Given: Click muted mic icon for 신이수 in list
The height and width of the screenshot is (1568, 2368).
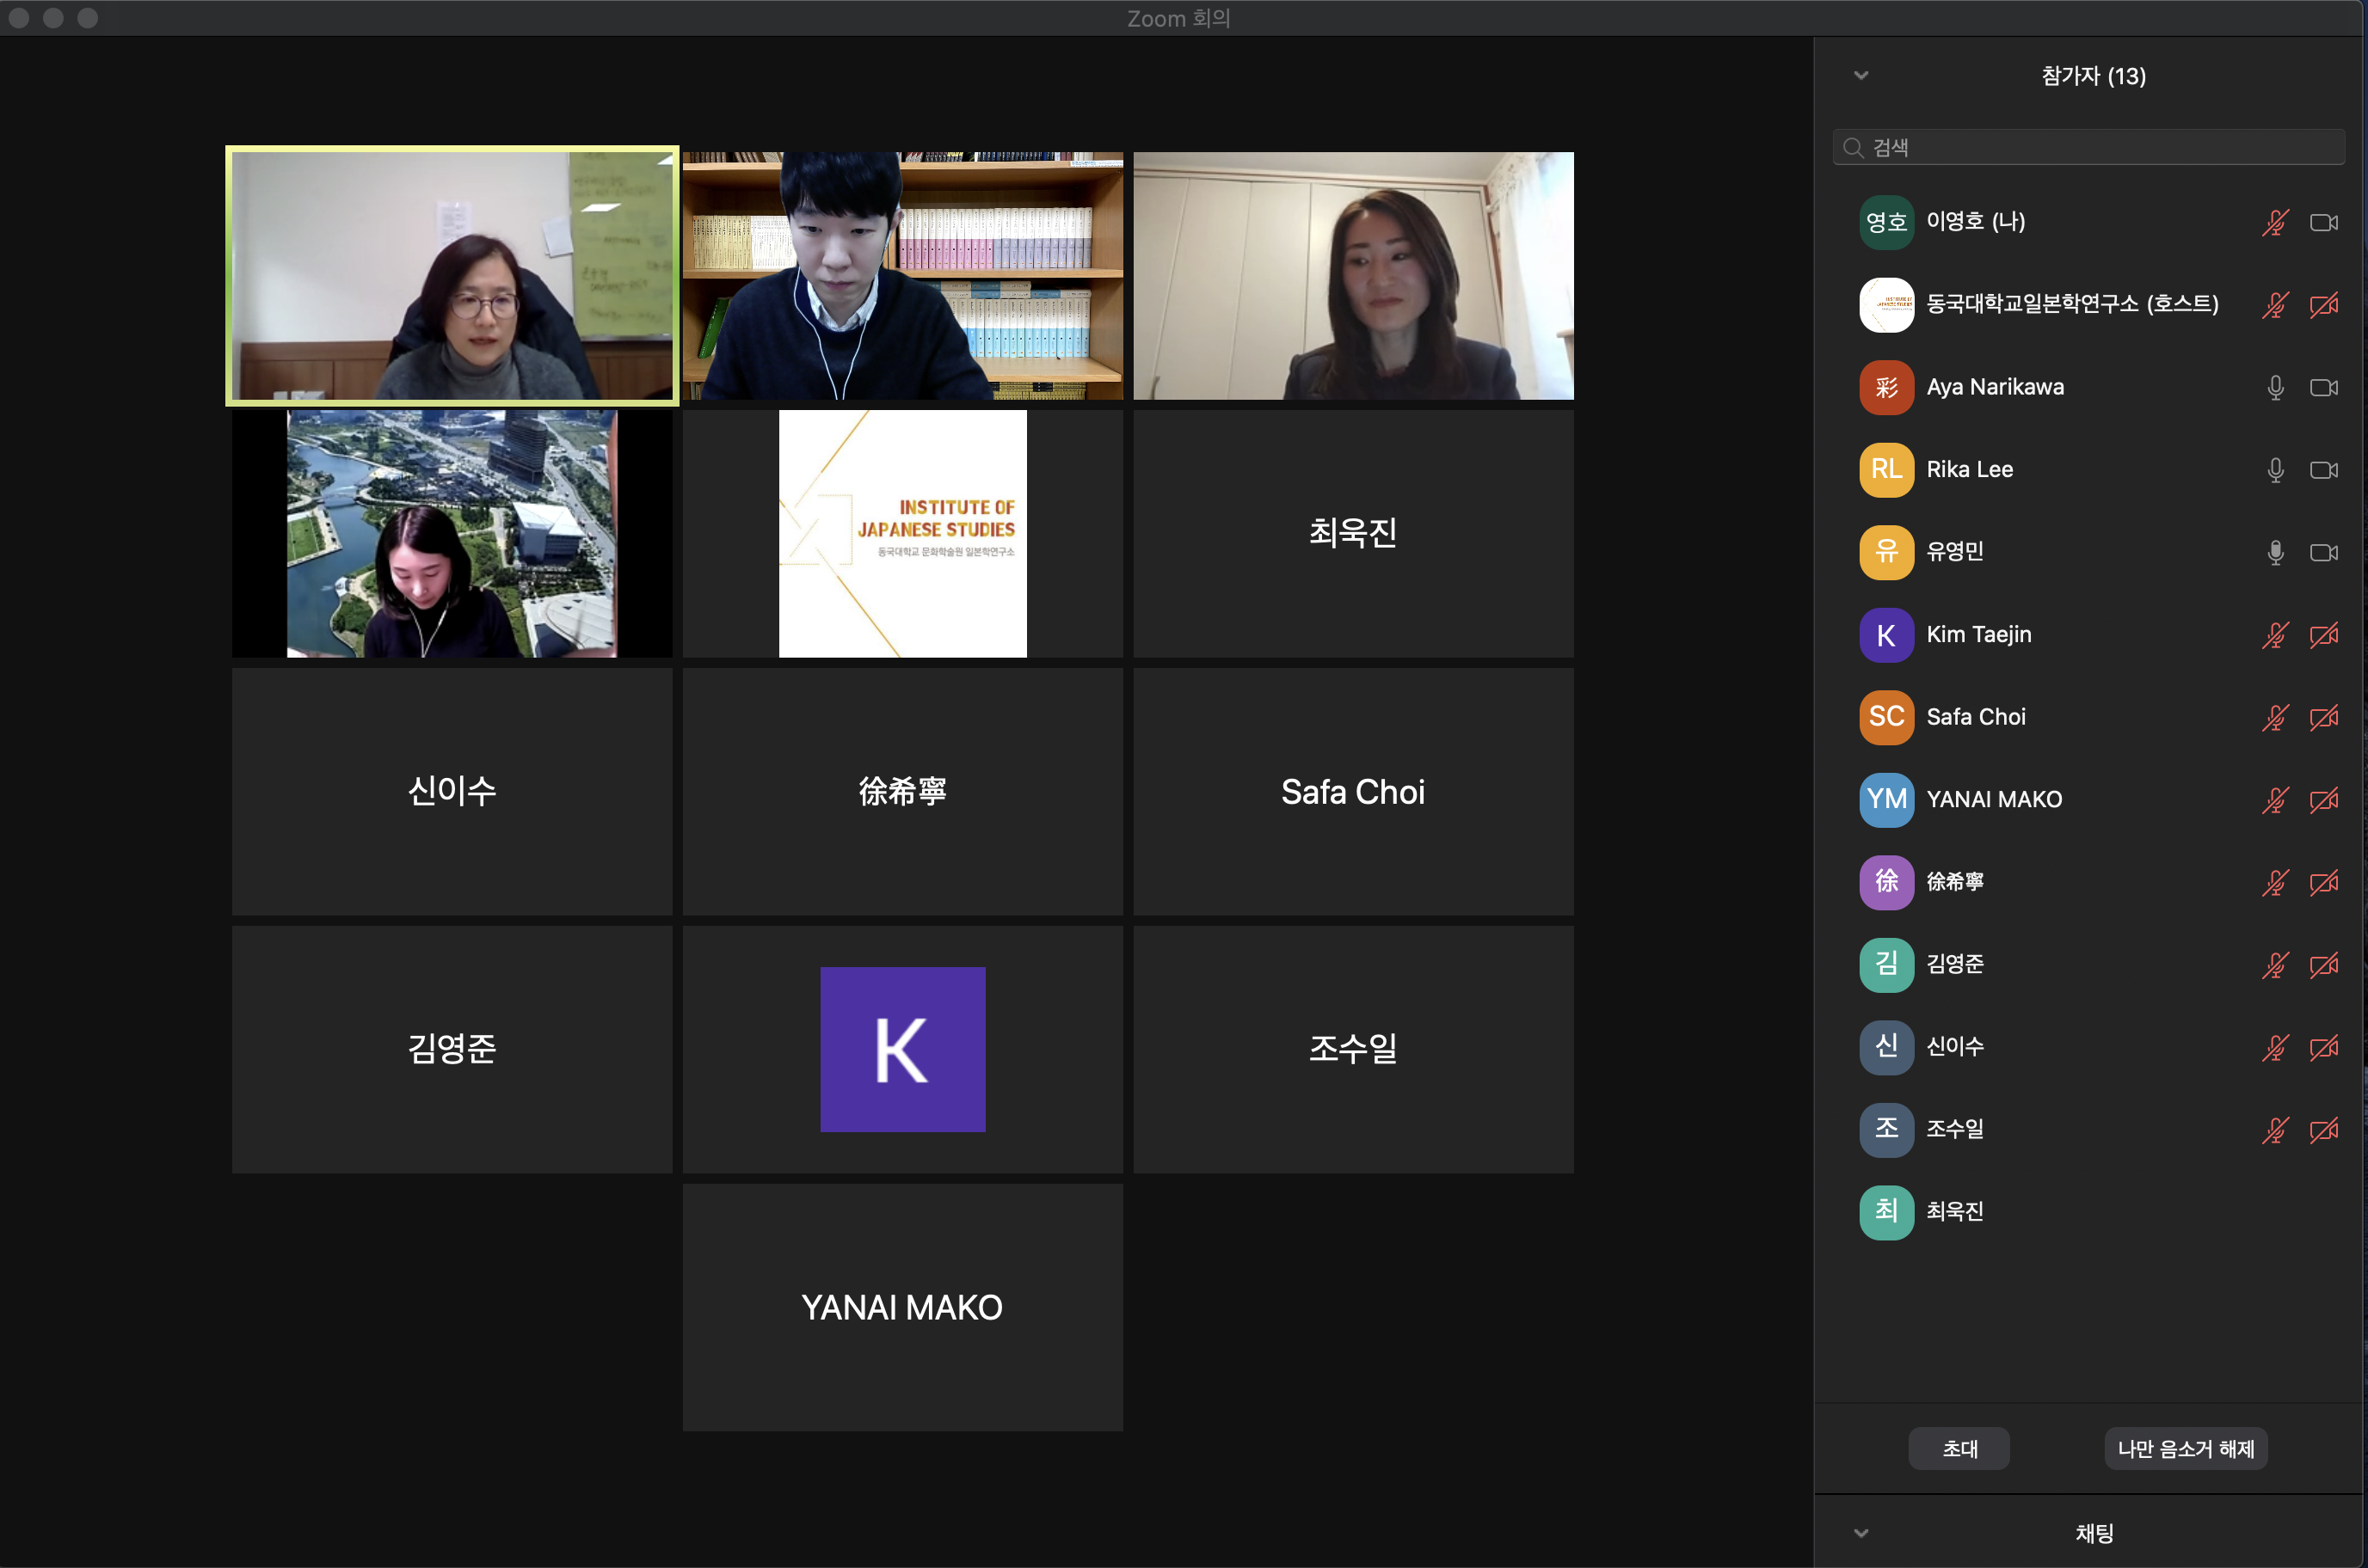Looking at the screenshot, I should click(x=2275, y=1047).
